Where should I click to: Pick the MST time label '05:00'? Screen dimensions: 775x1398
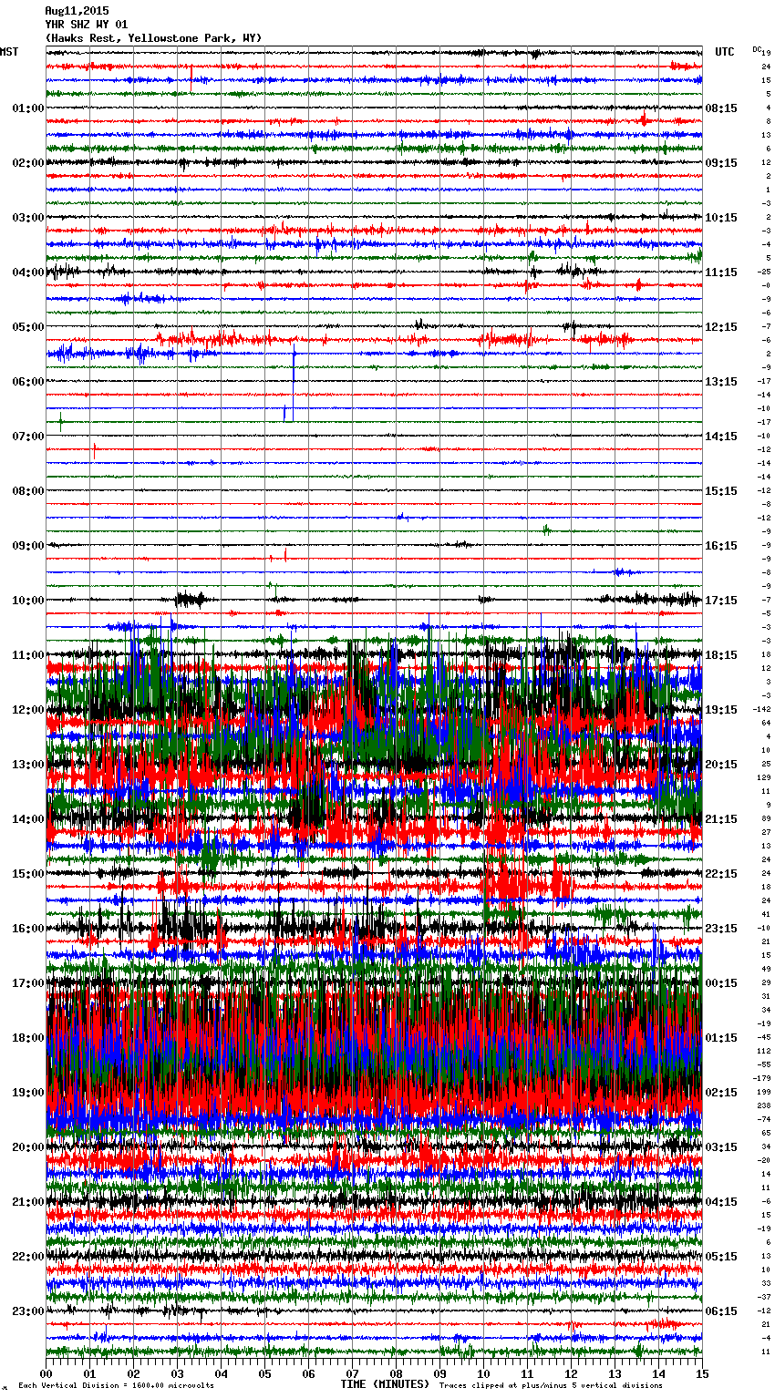[x=28, y=327]
